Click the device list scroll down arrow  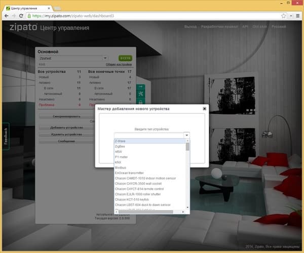(187, 207)
